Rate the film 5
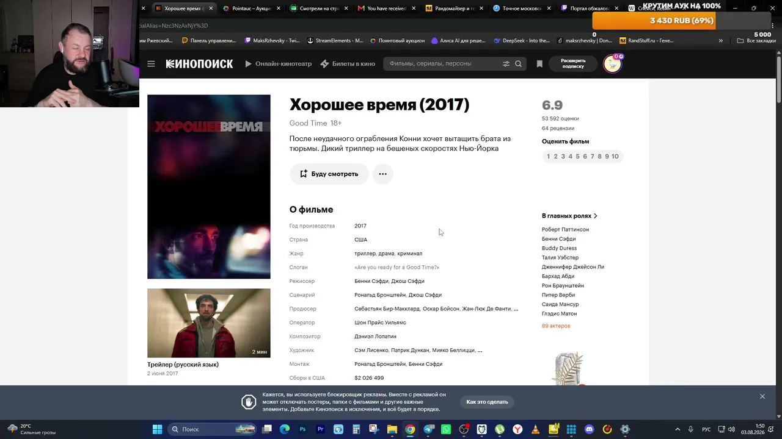782x439 pixels. (x=577, y=157)
